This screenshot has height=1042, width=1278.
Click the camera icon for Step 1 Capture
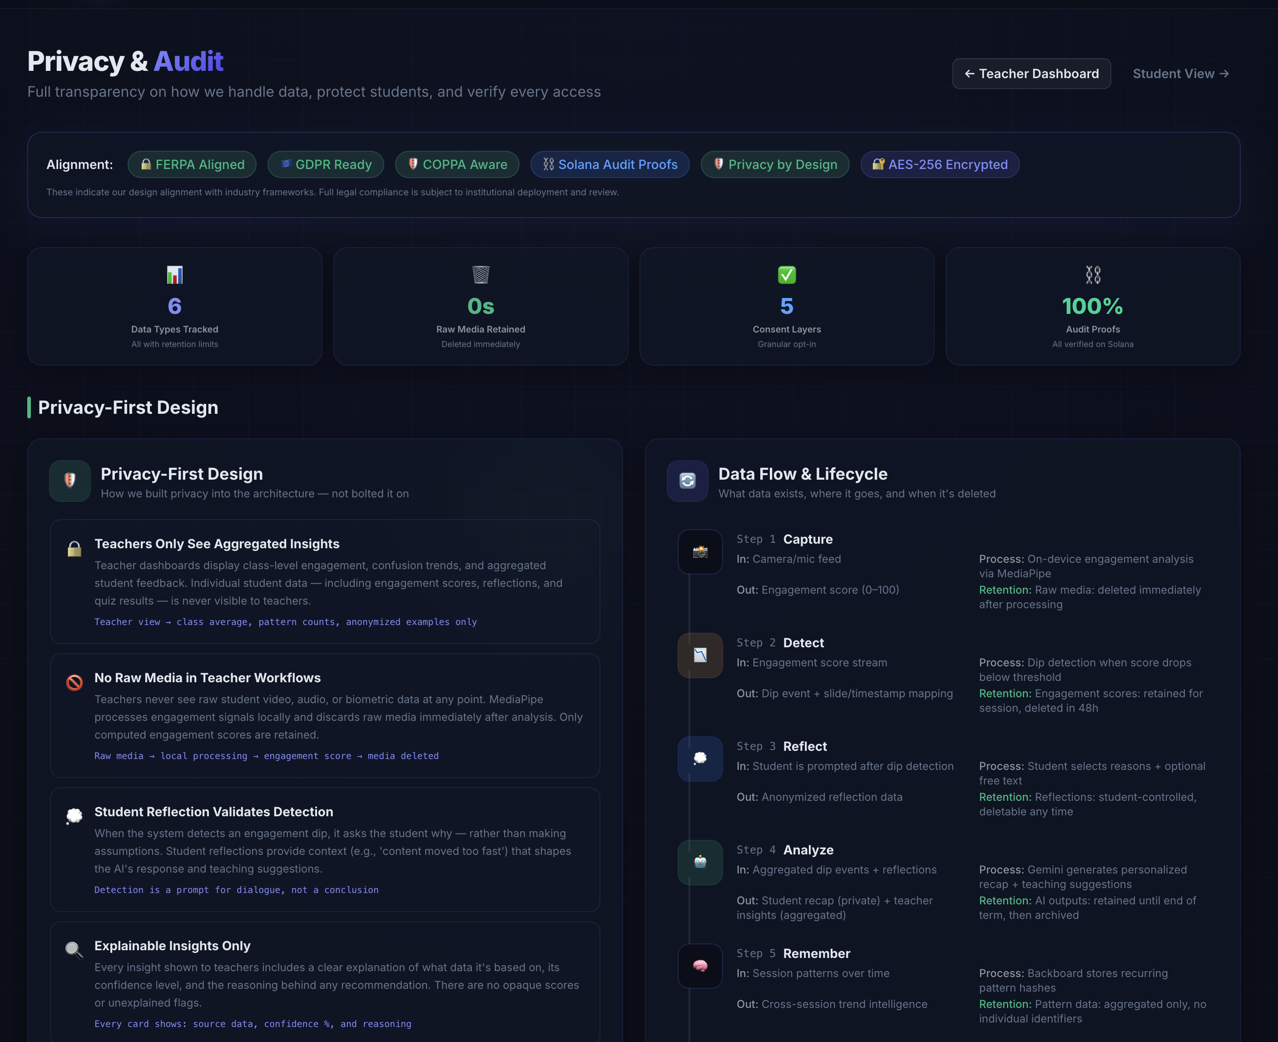pyautogui.click(x=699, y=551)
